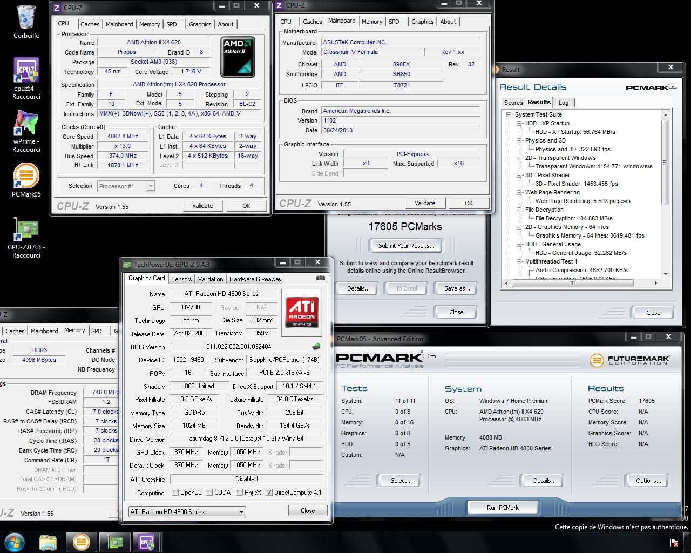The height and width of the screenshot is (553, 691).
Task: Click the GPU-Z screenshot camera icon
Action: coord(321,278)
